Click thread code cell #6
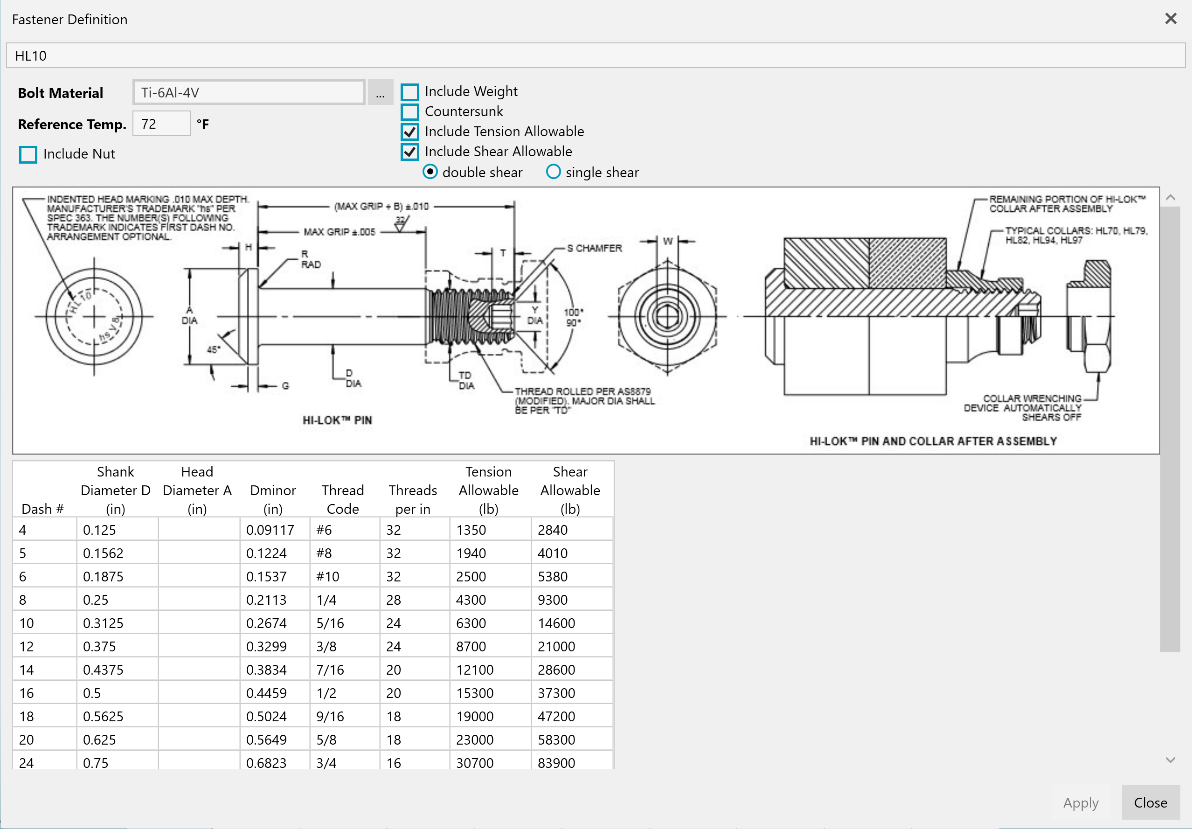The image size is (1192, 829). [345, 530]
